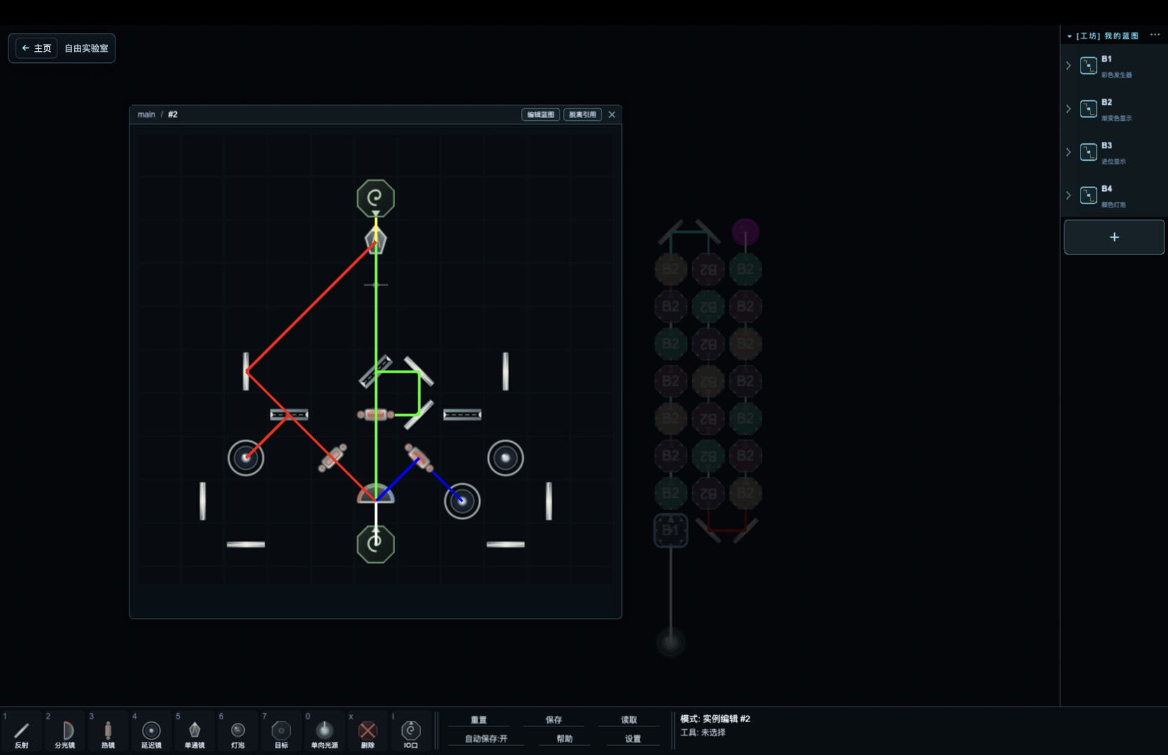Select the 目标 target tool
Viewport: 1168px width, 755px height.
tap(281, 732)
